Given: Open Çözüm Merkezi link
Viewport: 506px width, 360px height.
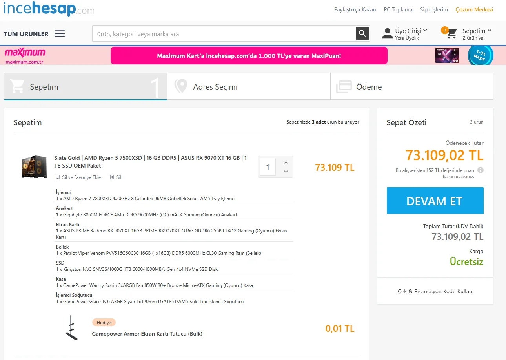Looking at the screenshot, I should 474,9.
